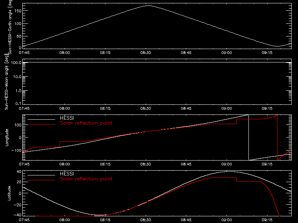Click the -20 tick on Latitude plot
This screenshot has height=223, width=298.
(18, 205)
